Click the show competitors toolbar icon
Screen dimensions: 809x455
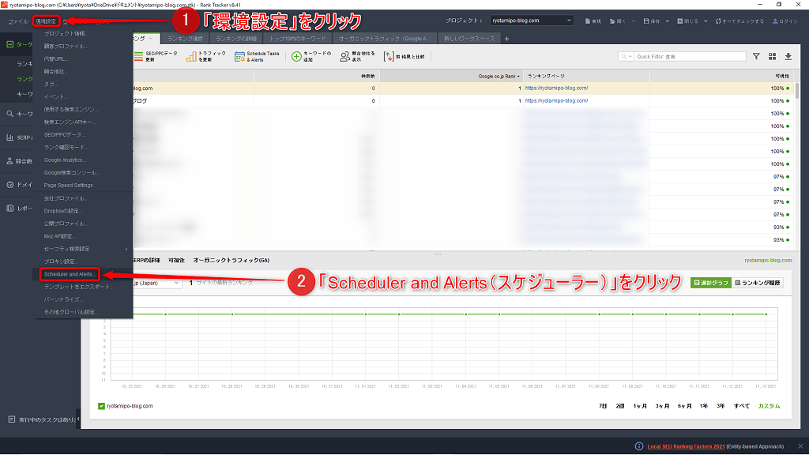click(x=345, y=57)
